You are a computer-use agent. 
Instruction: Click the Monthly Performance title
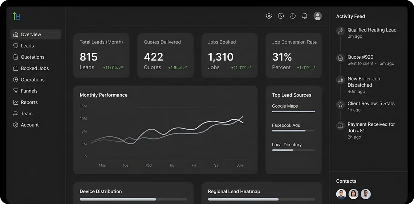click(x=103, y=95)
